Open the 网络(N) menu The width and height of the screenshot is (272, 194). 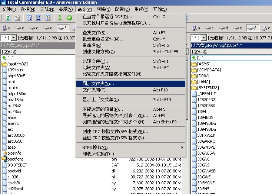pyautogui.click(x=103, y=9)
